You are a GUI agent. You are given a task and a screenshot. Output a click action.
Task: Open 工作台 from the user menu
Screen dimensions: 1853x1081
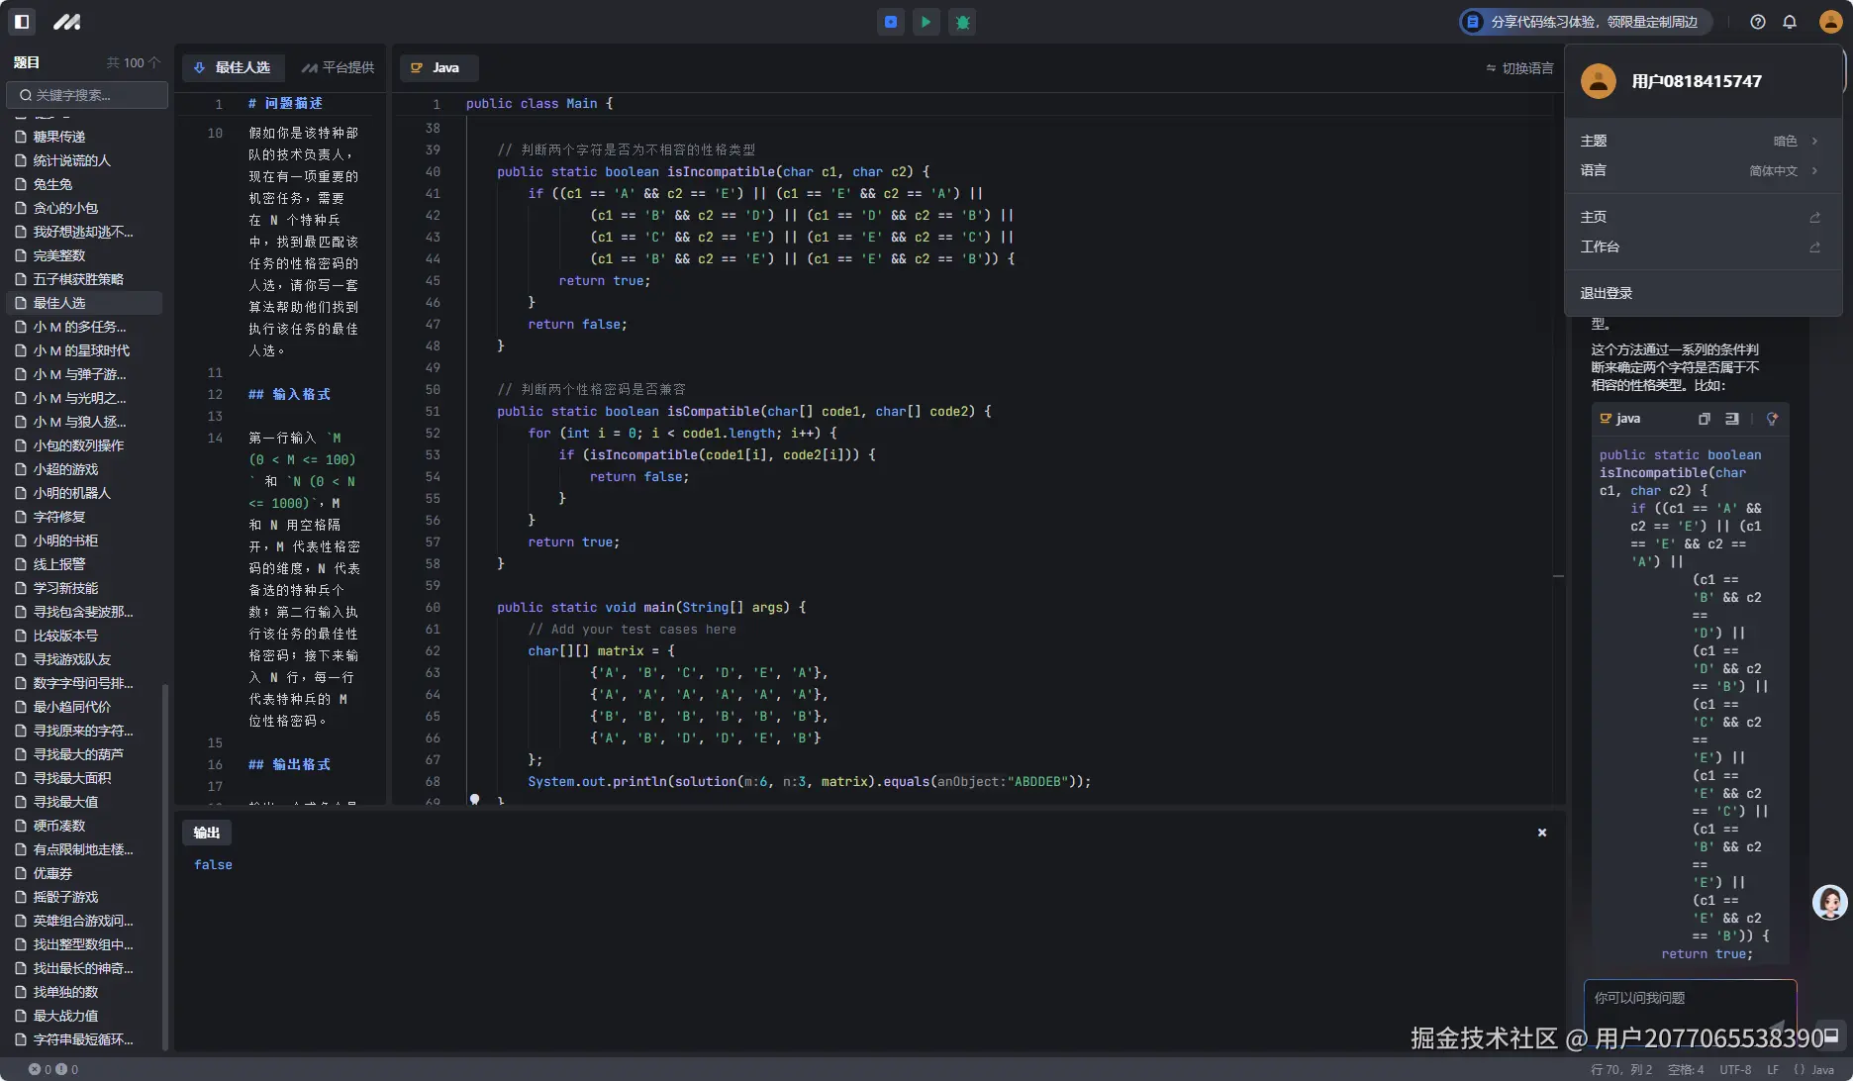click(1601, 246)
